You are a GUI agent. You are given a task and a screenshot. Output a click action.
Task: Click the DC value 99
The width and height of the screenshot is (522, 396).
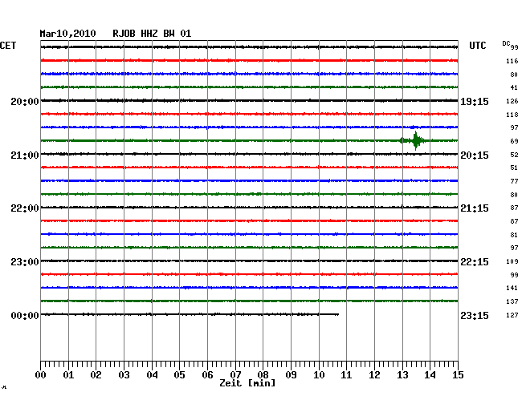coord(514,275)
